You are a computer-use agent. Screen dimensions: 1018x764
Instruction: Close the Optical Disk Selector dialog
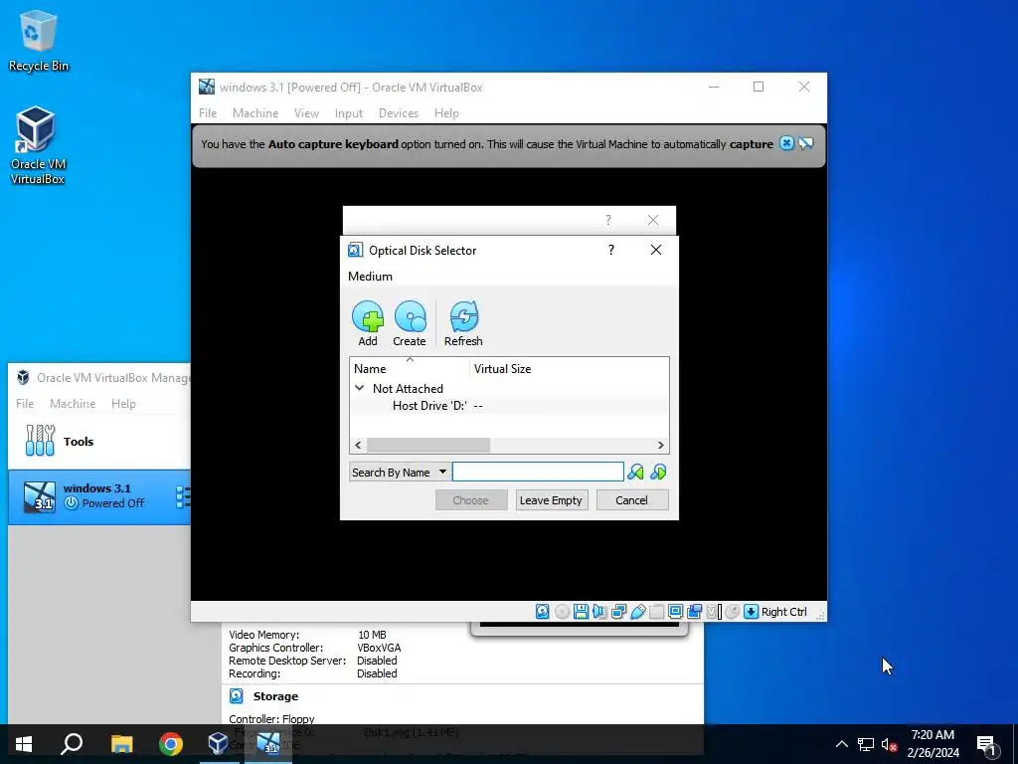(656, 250)
